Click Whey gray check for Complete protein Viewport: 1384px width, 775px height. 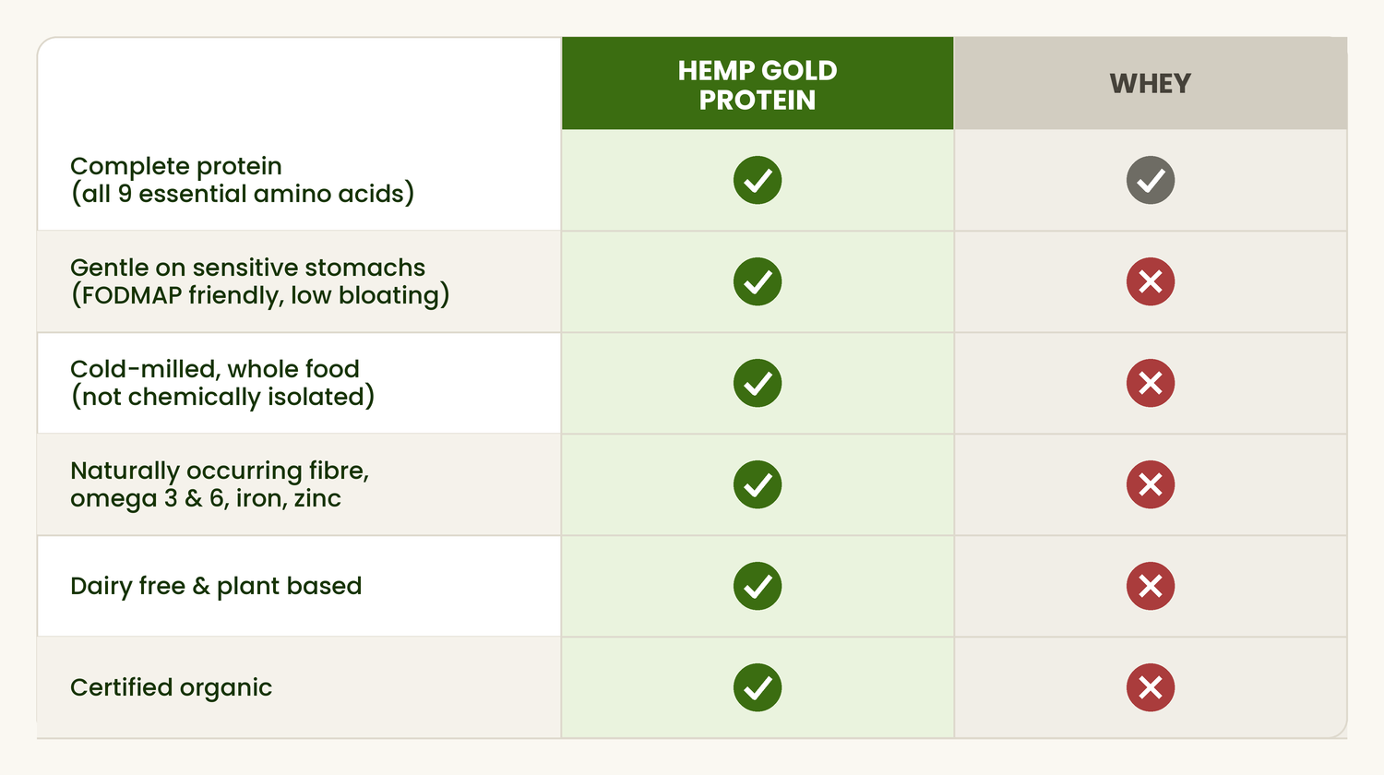coord(1151,180)
